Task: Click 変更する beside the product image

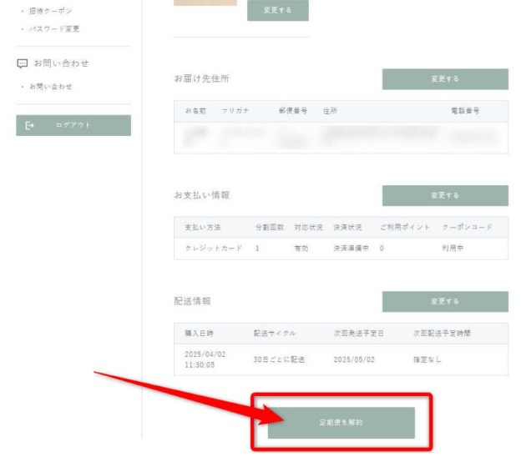Action: (x=277, y=10)
